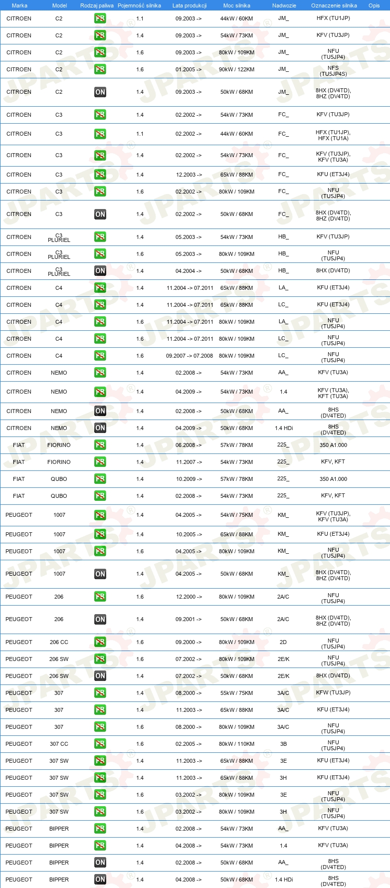Click the "Opis" column header
This screenshot has height=888, width=390.
coord(374,5)
